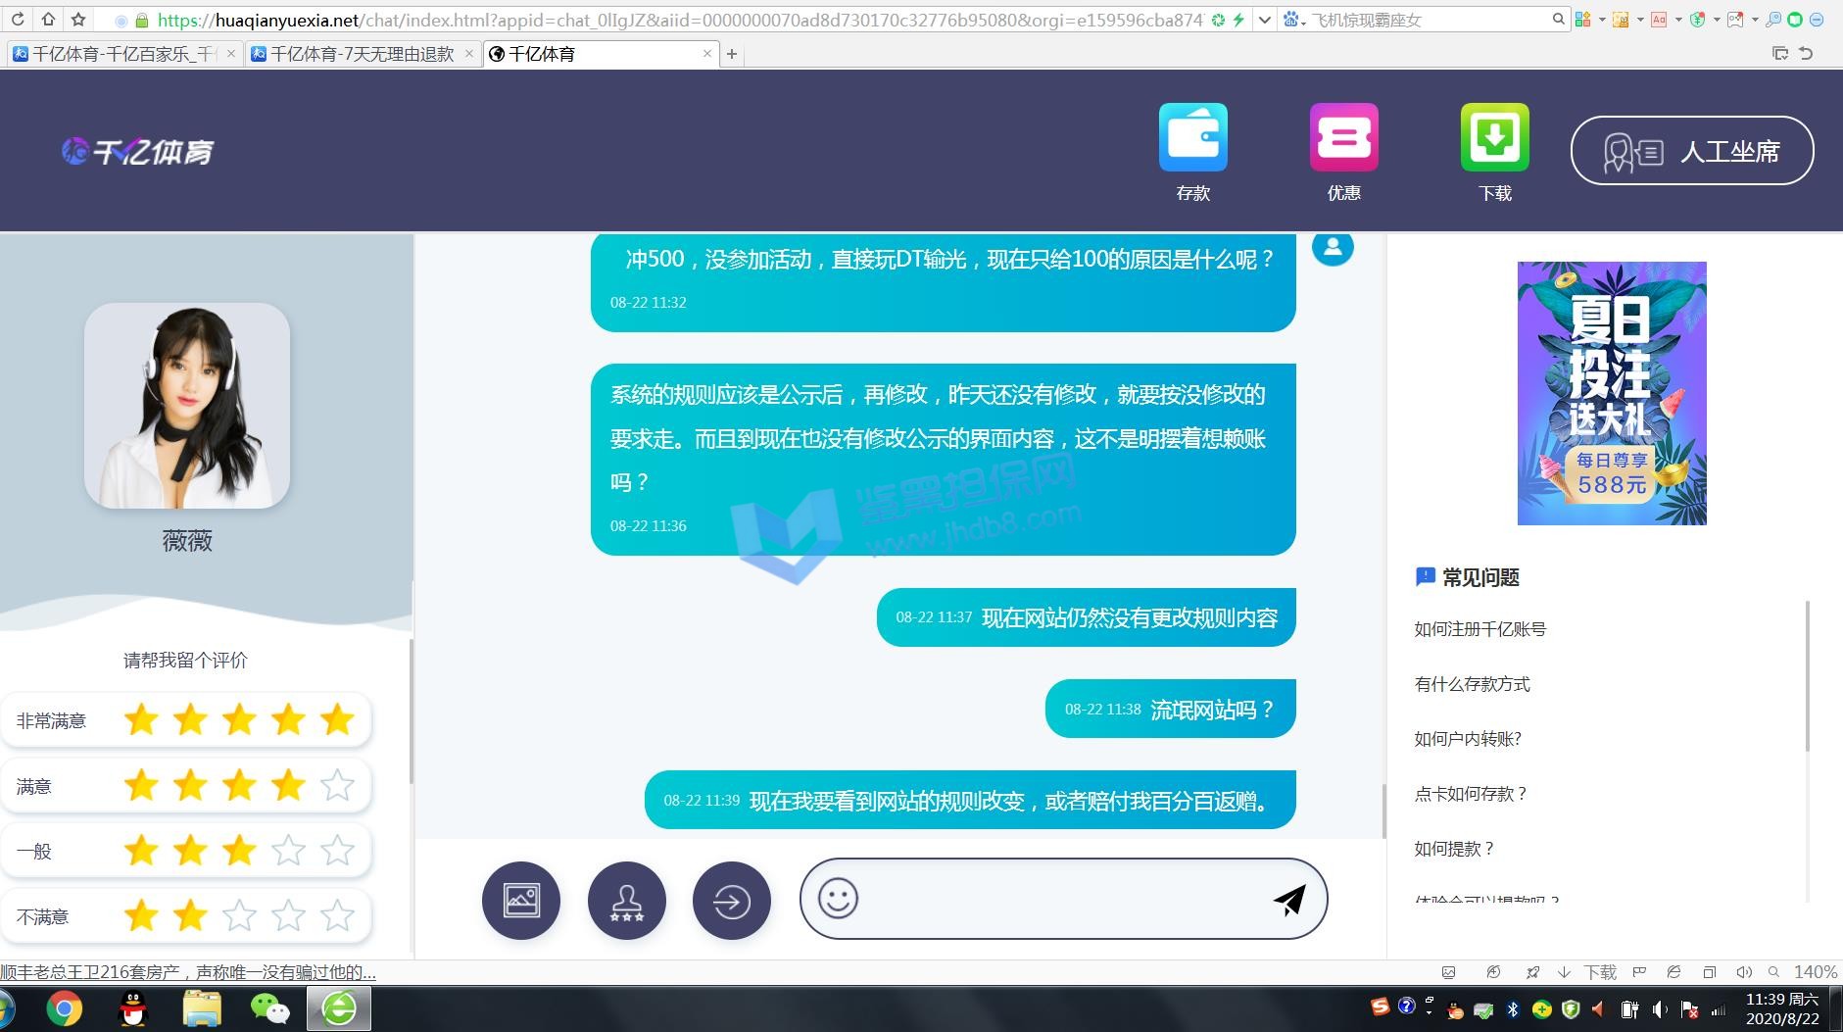The image size is (1843, 1032).
Task: Click the 人工坐席 live agent button
Action: coord(1692,151)
